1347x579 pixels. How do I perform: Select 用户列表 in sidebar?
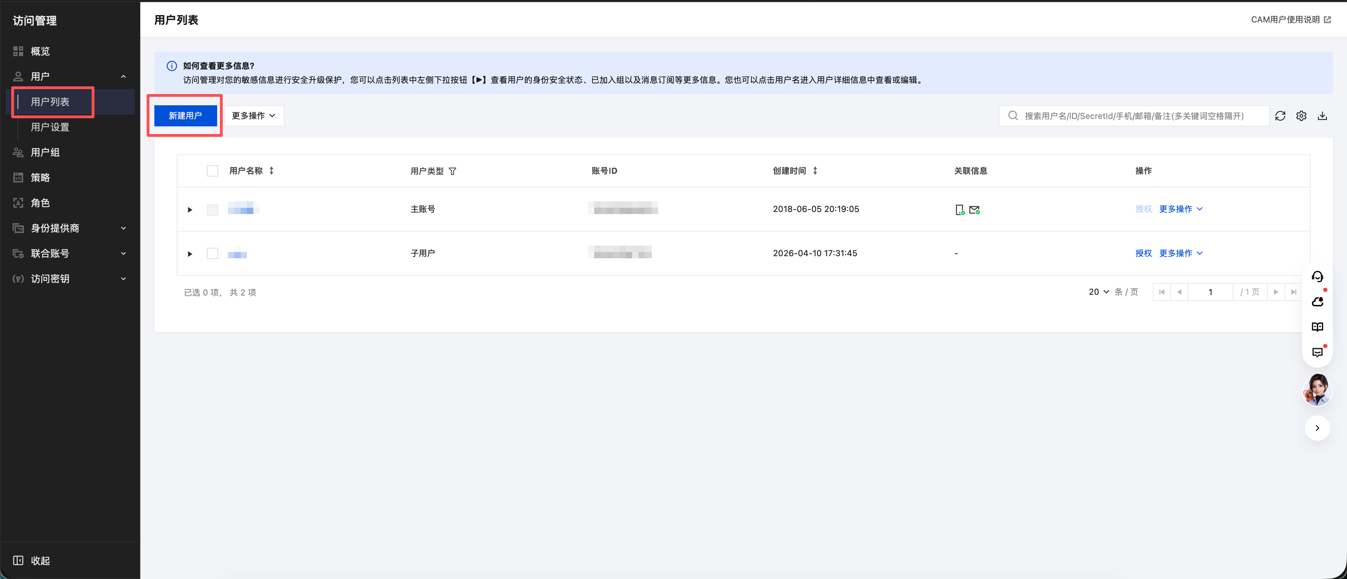click(50, 101)
